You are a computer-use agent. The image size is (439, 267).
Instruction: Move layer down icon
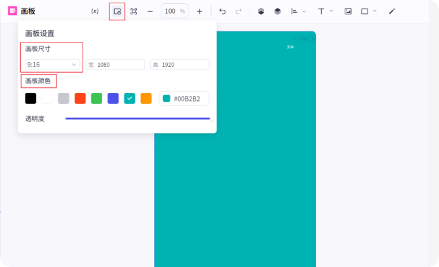pyautogui.click(x=277, y=12)
